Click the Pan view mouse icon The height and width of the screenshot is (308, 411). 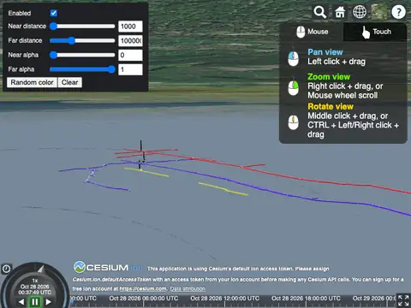coord(293,58)
